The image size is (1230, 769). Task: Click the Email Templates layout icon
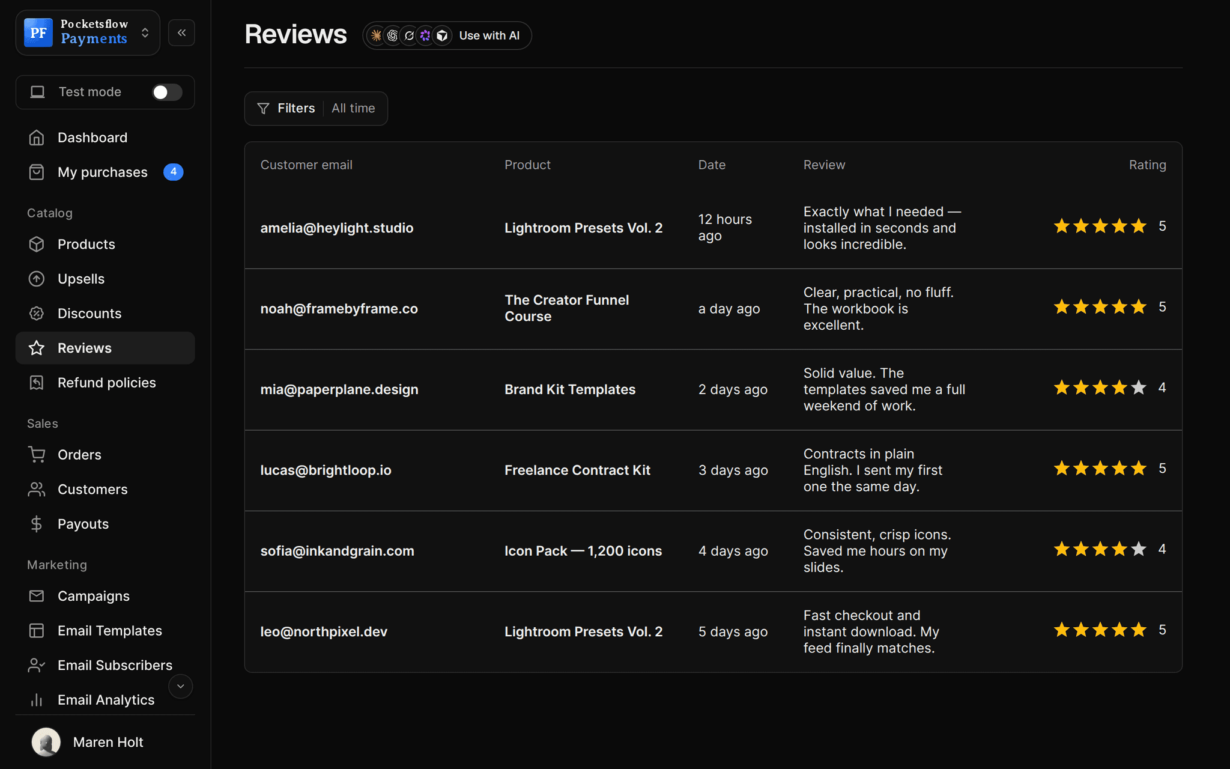coord(37,631)
